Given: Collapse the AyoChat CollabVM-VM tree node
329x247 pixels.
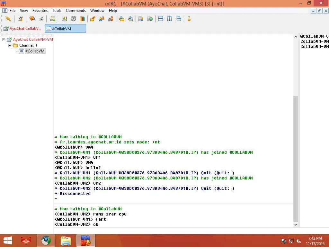Looking at the screenshot, I should coord(4,40).
